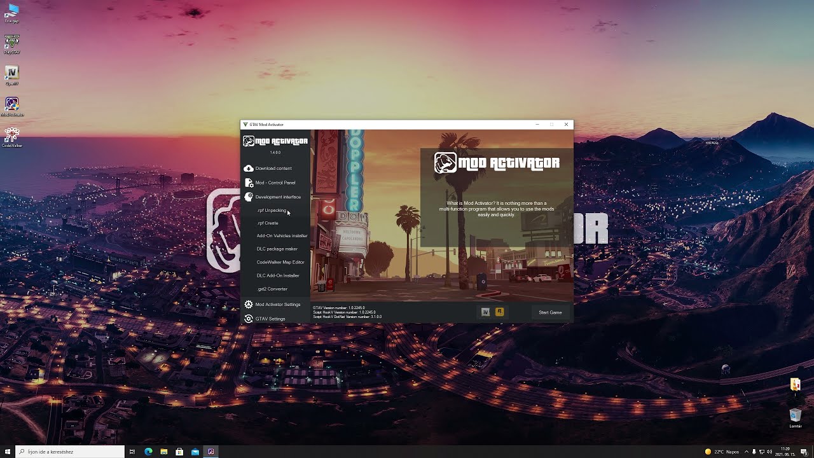Expand hidden system tray icons
814x458 pixels.
coord(747,452)
